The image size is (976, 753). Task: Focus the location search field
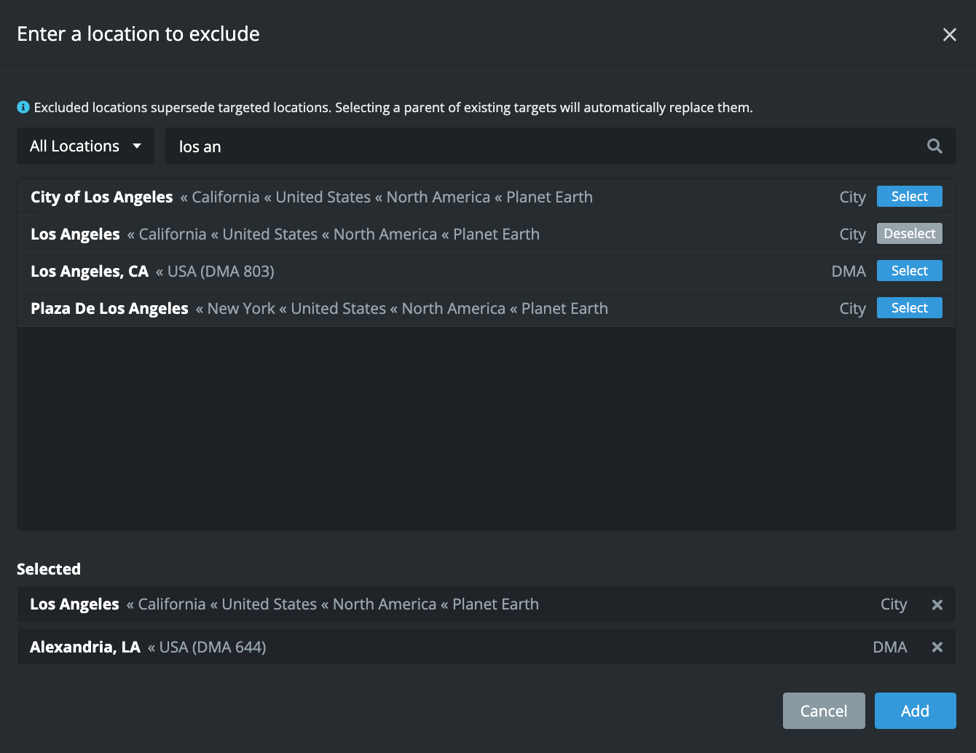tap(546, 146)
